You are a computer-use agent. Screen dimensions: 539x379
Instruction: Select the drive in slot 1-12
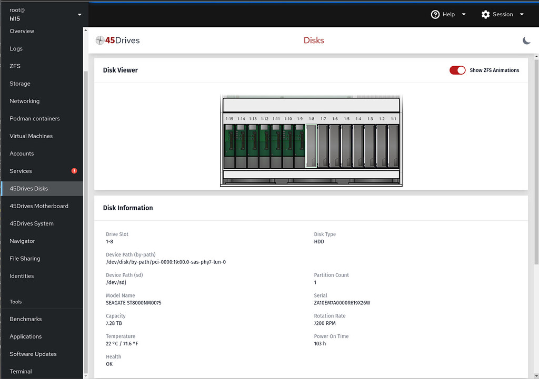[x=264, y=146]
